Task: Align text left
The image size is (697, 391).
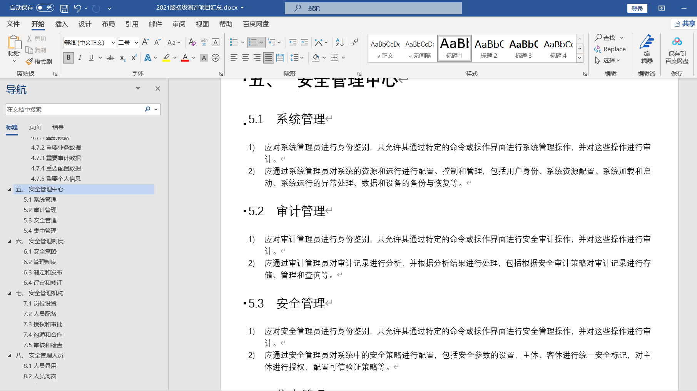Action: 234,58
